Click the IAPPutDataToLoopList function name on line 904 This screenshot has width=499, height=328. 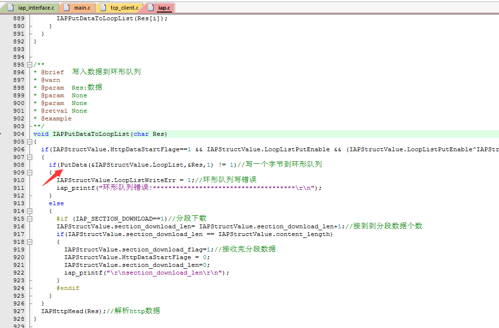tap(91, 134)
